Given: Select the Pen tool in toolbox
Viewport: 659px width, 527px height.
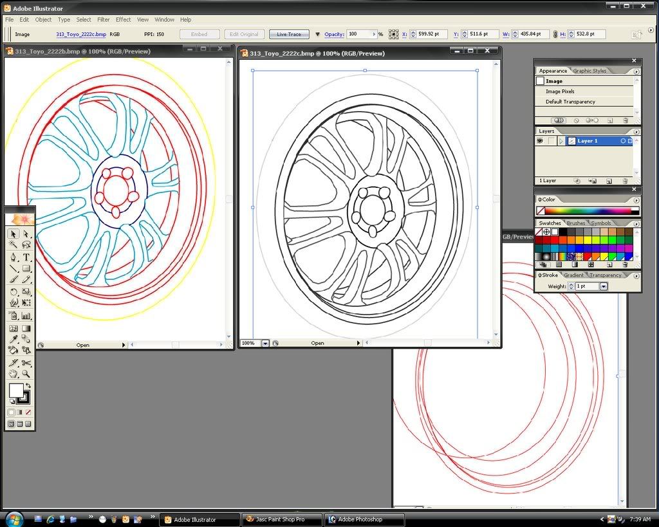Looking at the screenshot, I should point(14,257).
